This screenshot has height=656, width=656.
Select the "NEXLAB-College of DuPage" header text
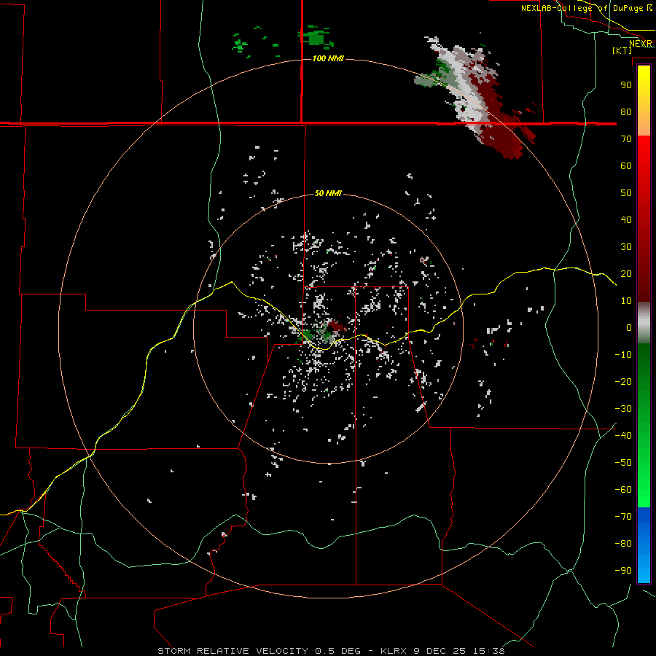click(583, 8)
